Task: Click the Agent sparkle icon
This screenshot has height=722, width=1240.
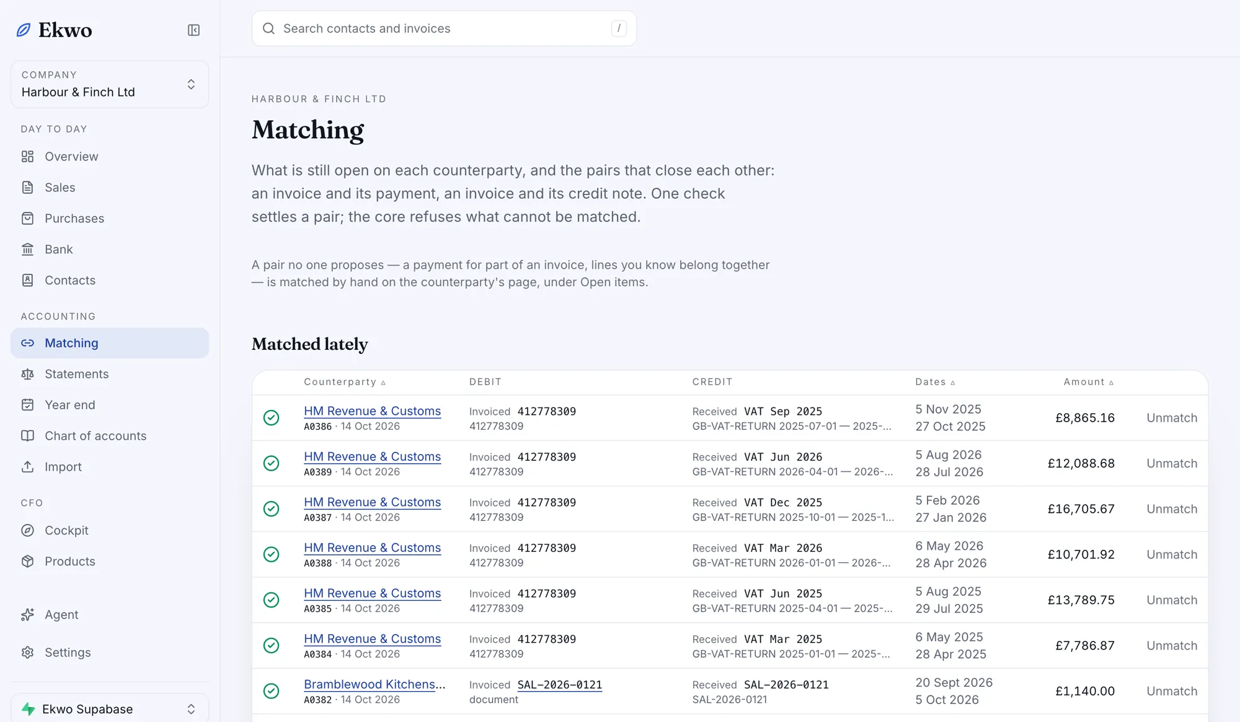Action: coord(27,615)
